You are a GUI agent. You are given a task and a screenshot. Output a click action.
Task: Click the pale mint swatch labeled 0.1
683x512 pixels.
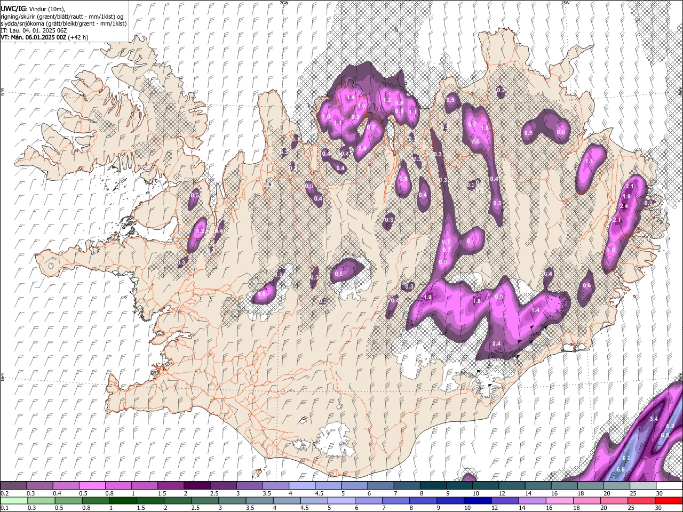pos(14,500)
